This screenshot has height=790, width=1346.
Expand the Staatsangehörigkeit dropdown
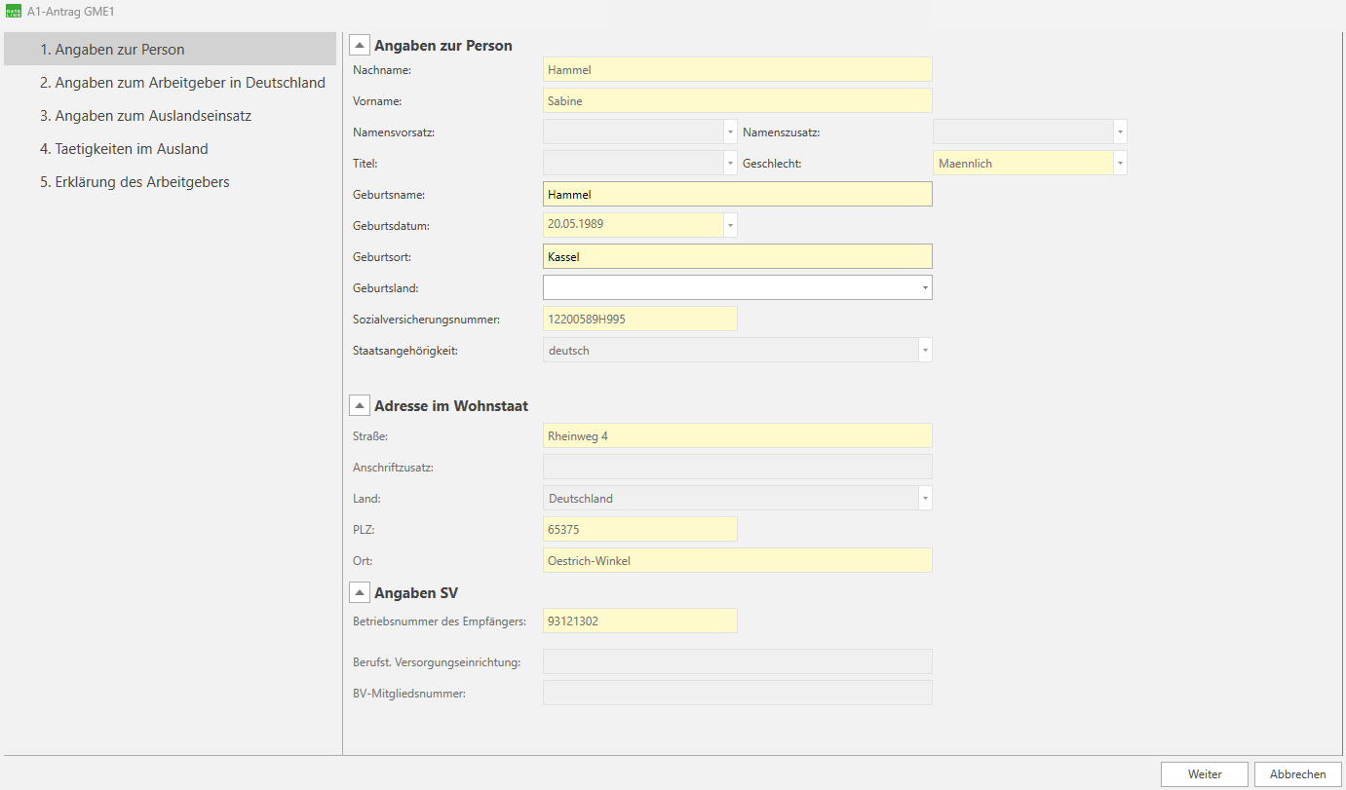click(925, 350)
